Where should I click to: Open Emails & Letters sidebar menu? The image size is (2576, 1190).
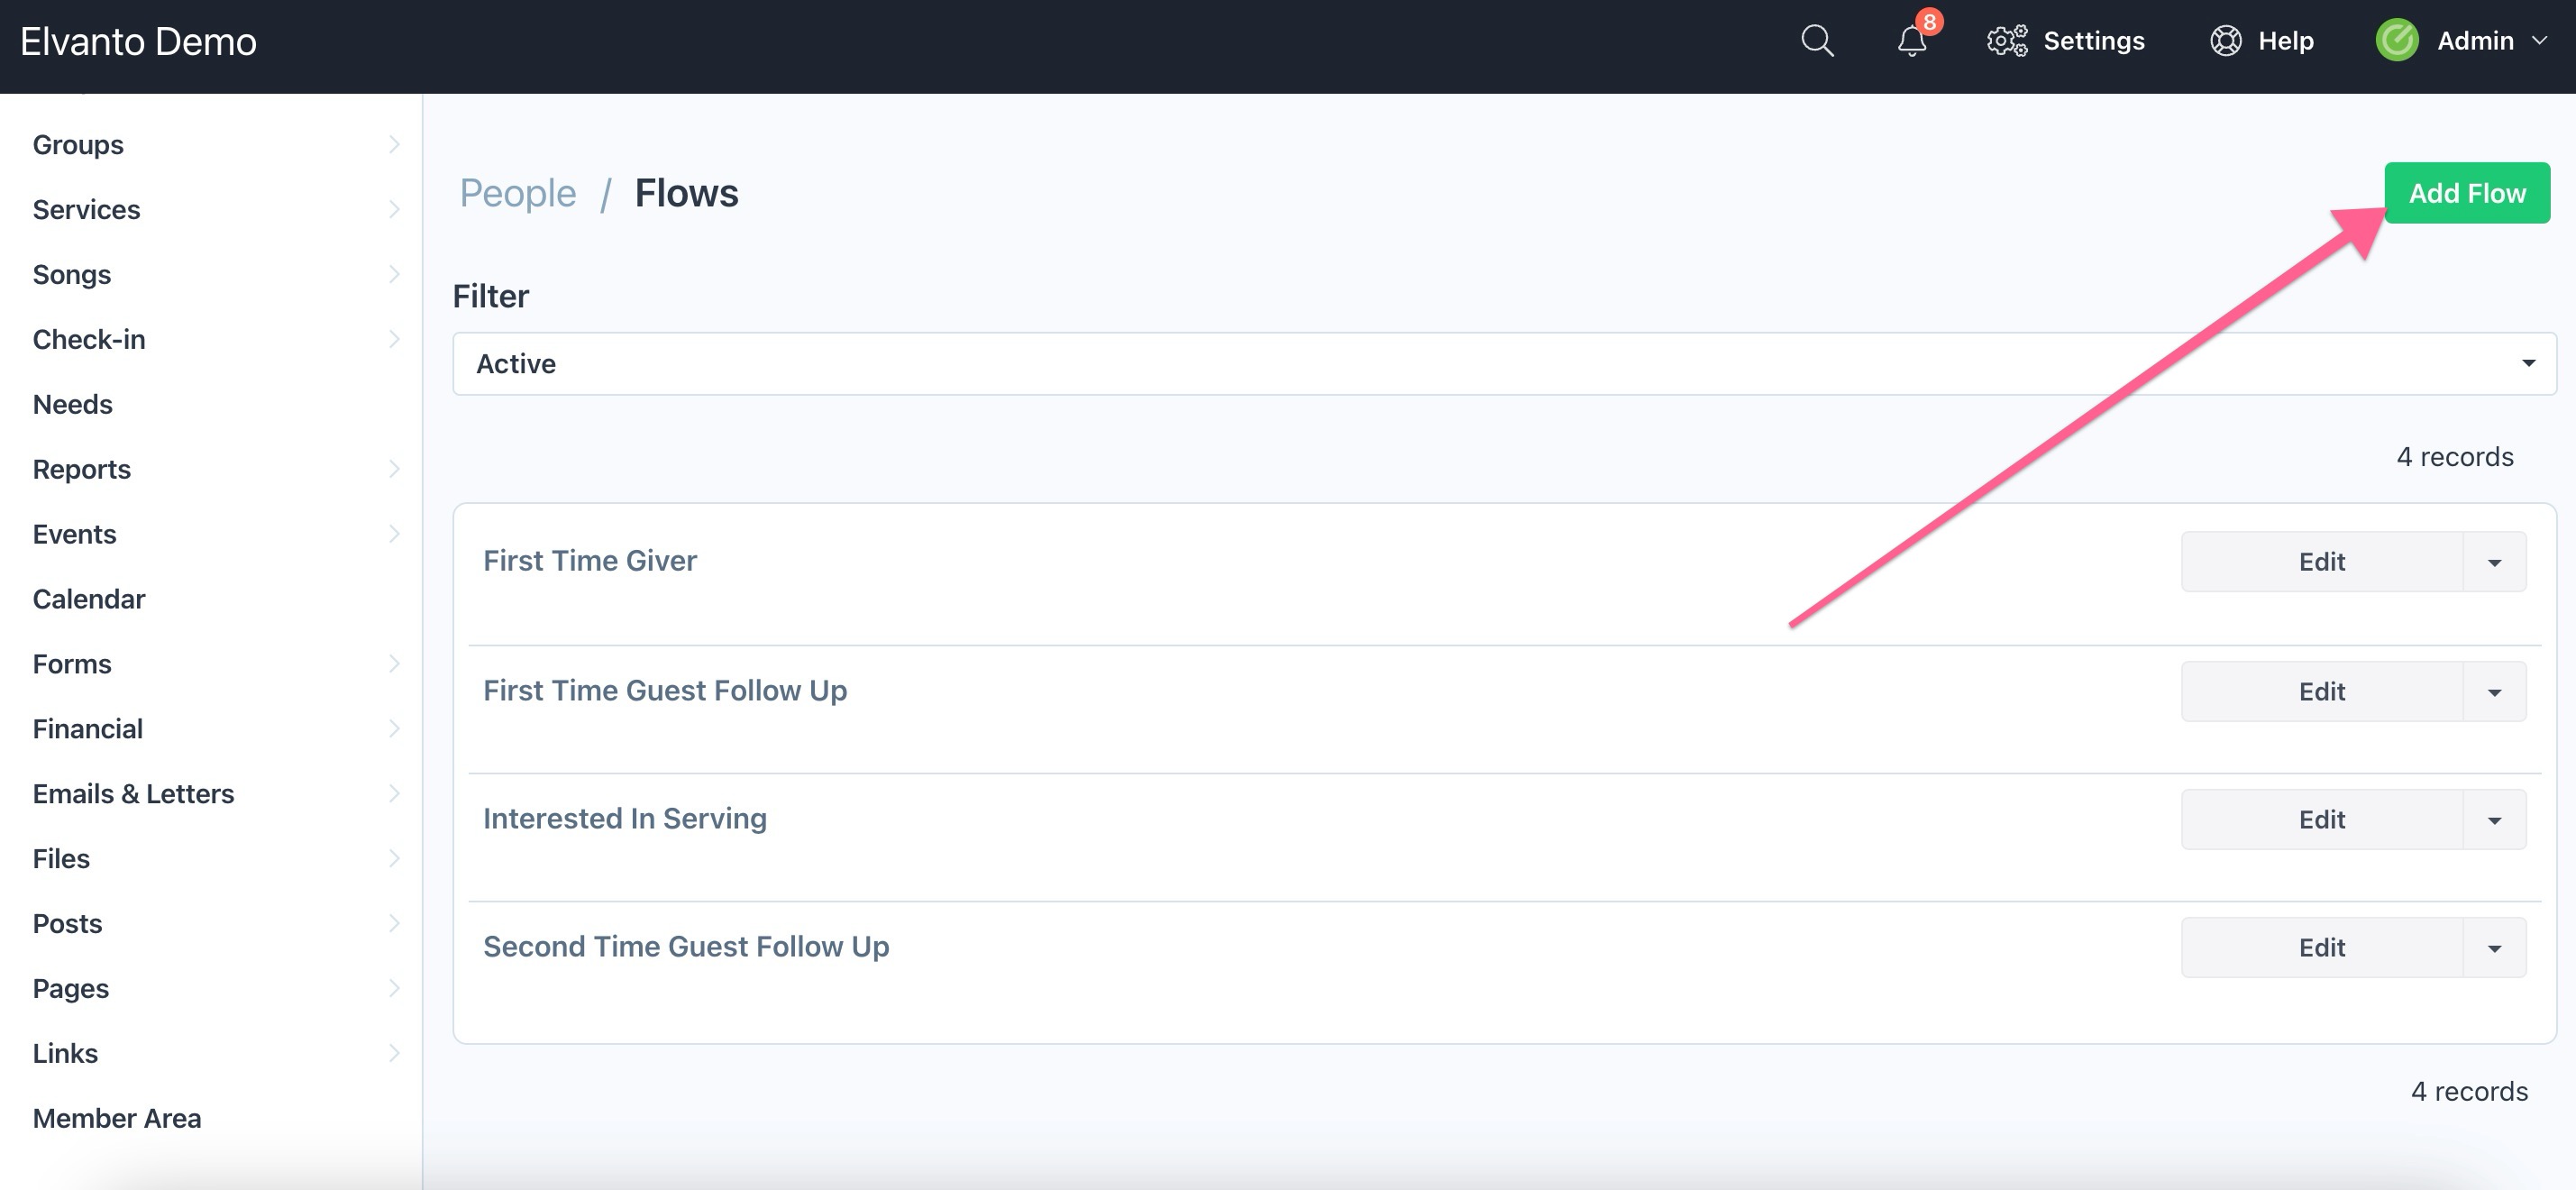pos(133,795)
